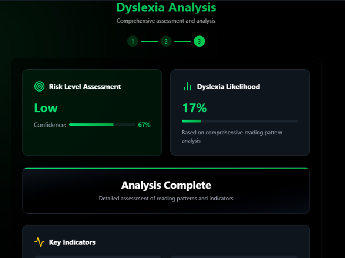Image resolution: width=345 pixels, height=258 pixels.
Task: Go to step 1 in the progress stepper
Action: pos(133,41)
